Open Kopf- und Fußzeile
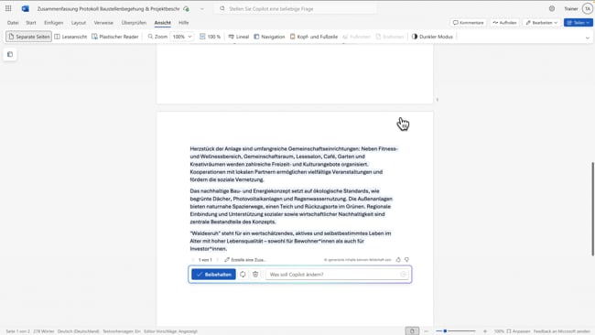The width and height of the screenshot is (595, 335). pyautogui.click(x=314, y=37)
